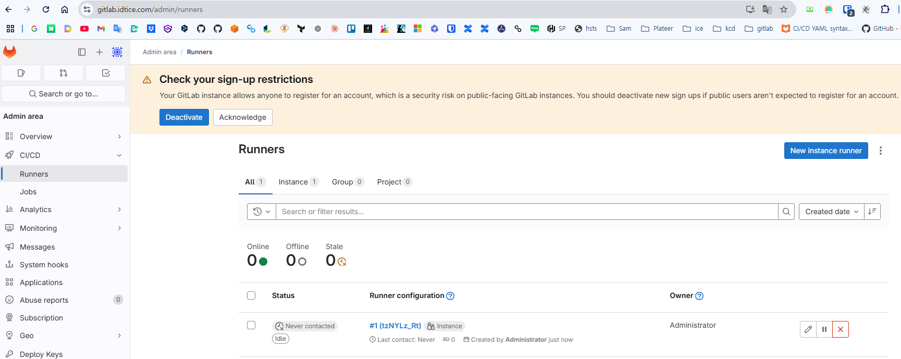
Task: Open the recent searches history dropdown
Action: click(x=262, y=212)
